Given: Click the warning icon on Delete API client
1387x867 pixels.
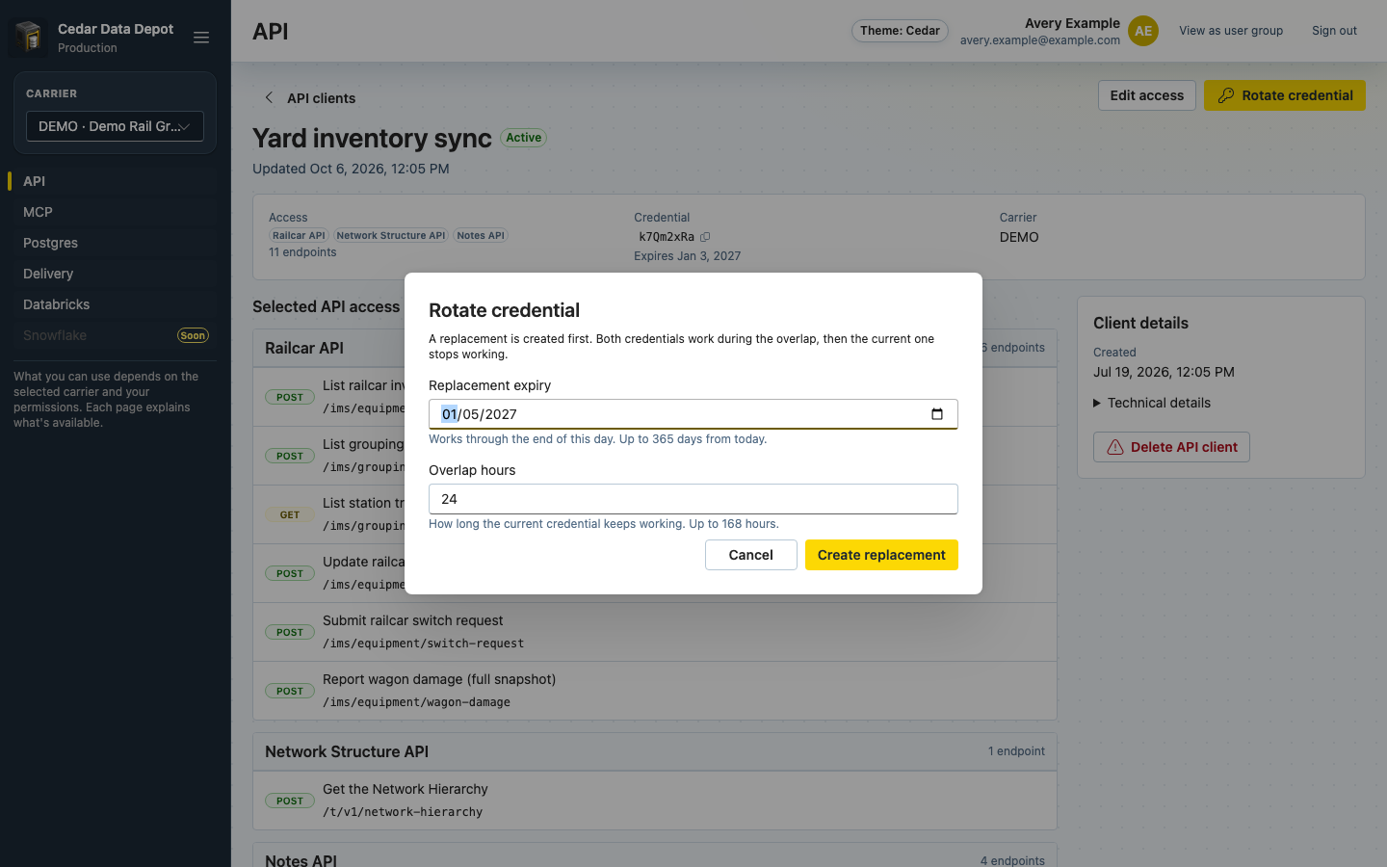Looking at the screenshot, I should (1115, 447).
